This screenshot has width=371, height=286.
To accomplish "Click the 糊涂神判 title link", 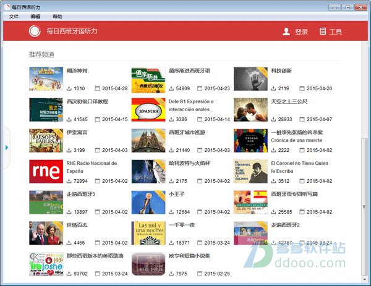I will 77,70.
